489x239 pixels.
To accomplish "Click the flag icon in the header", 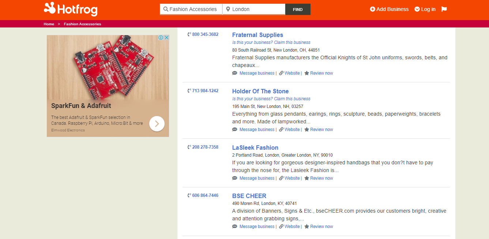I will coord(444,9).
